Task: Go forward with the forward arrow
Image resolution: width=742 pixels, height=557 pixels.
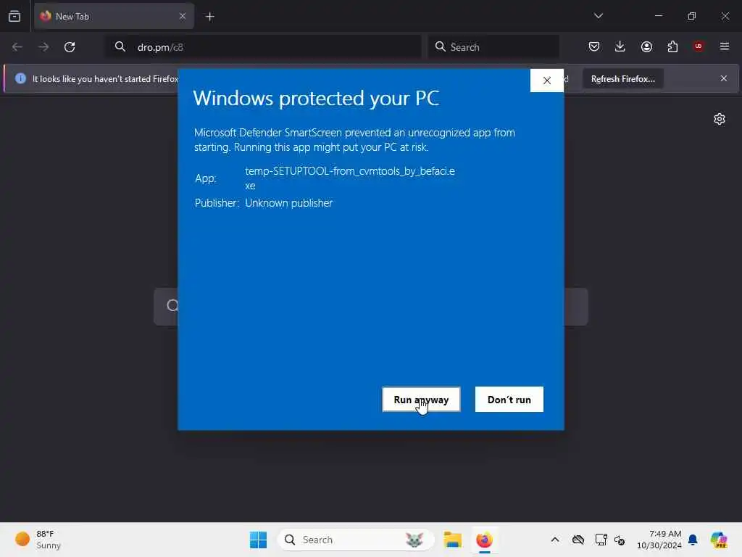Action: pyautogui.click(x=43, y=47)
